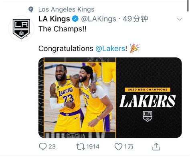Expand tweet options chevron menu

click(180, 19)
